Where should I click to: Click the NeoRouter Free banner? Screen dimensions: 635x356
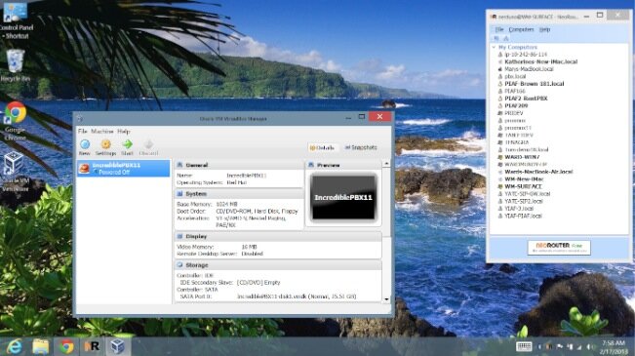[559, 247]
